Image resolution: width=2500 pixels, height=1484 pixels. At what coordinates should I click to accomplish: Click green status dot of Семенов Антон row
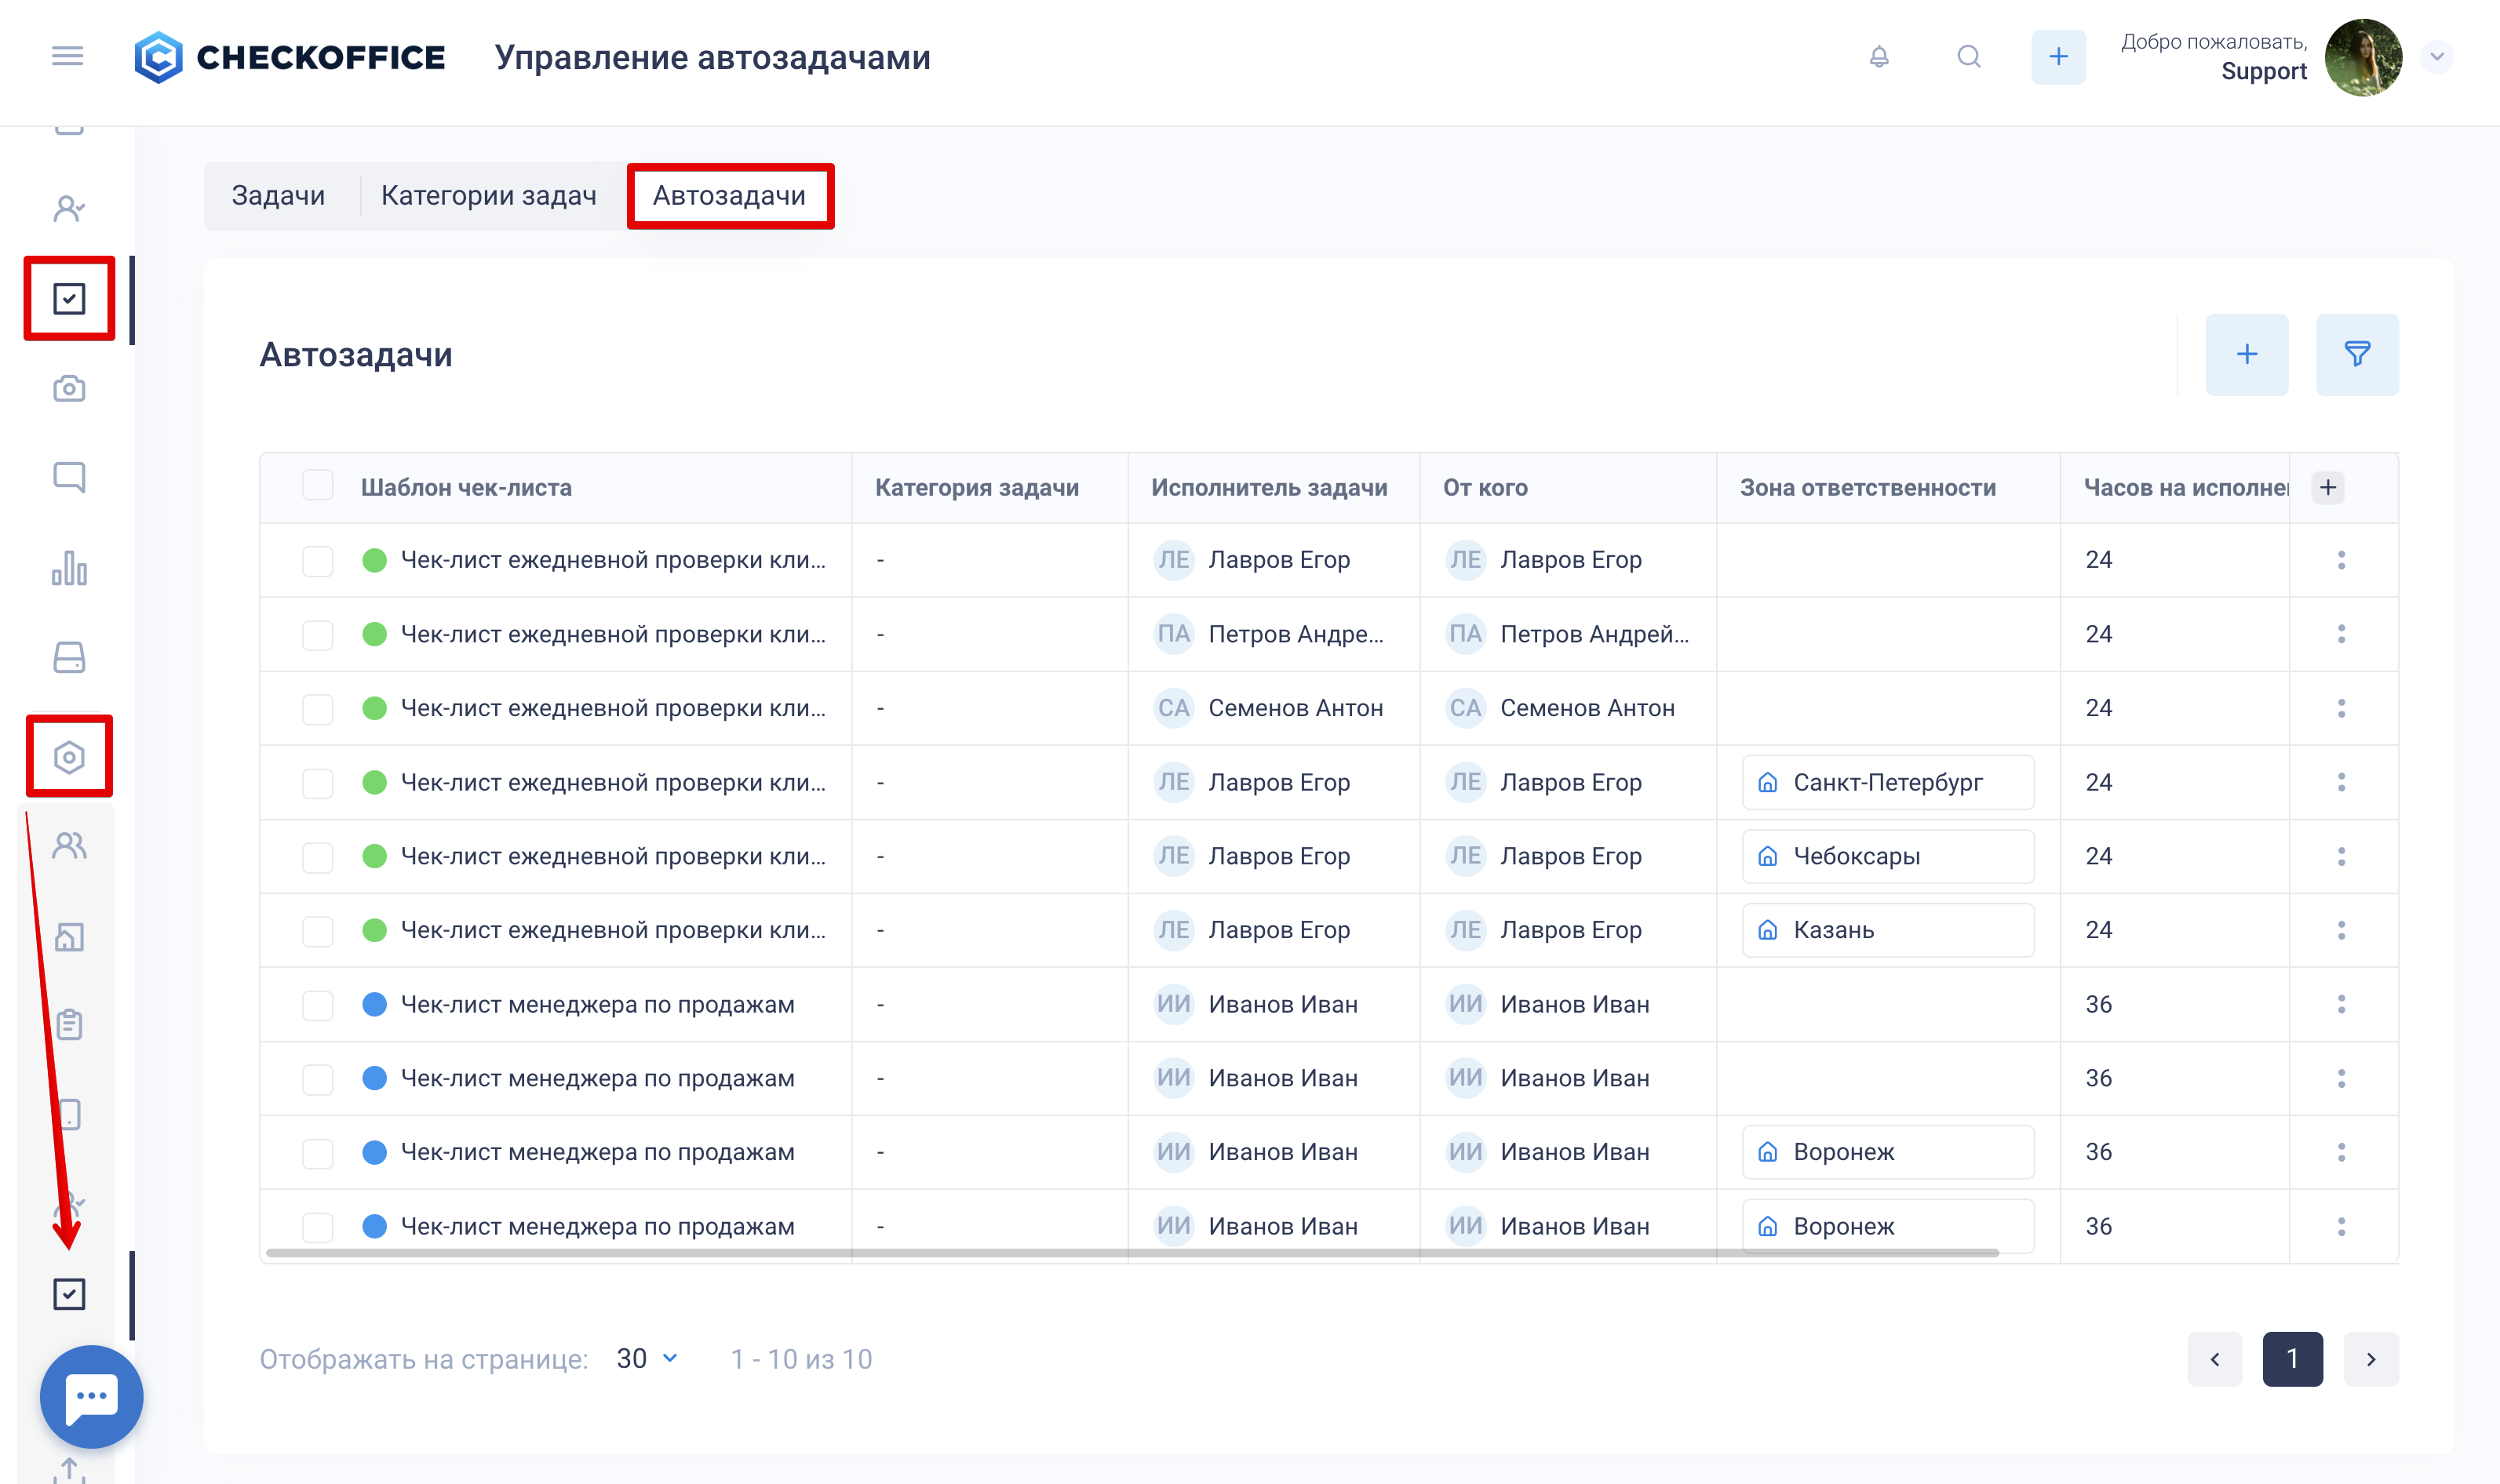(x=374, y=708)
